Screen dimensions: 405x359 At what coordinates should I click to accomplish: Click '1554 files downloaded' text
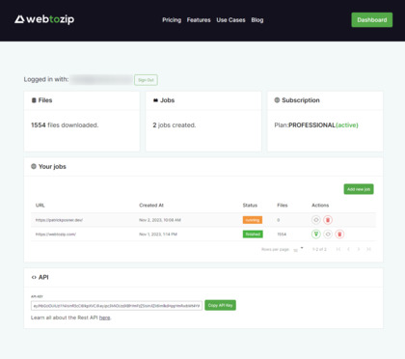(65, 125)
